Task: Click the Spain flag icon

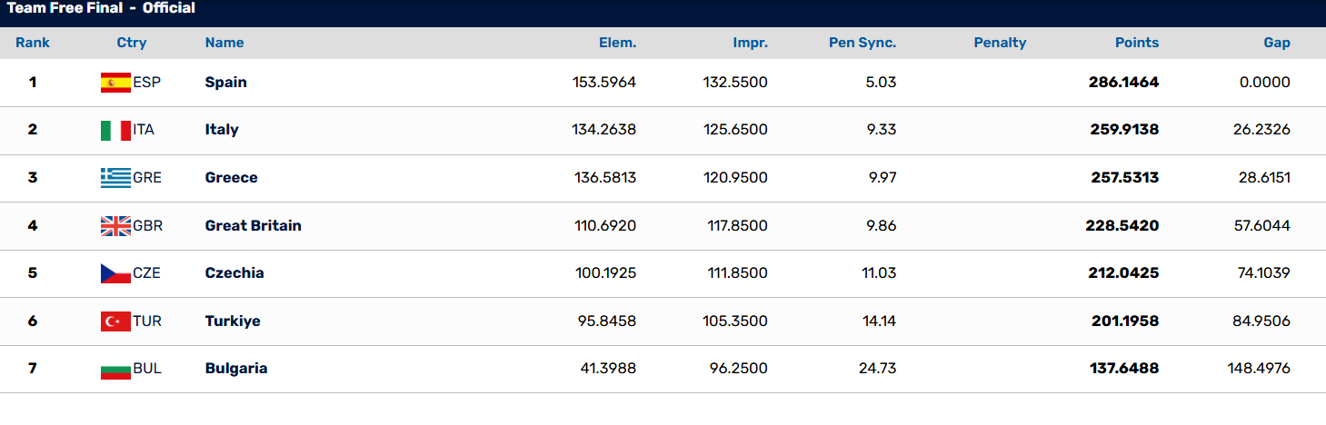Action: 115,83
